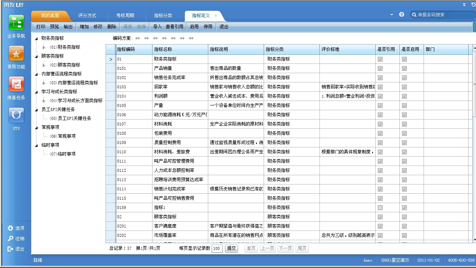Click the 选项 gear icon

click(x=10, y=228)
